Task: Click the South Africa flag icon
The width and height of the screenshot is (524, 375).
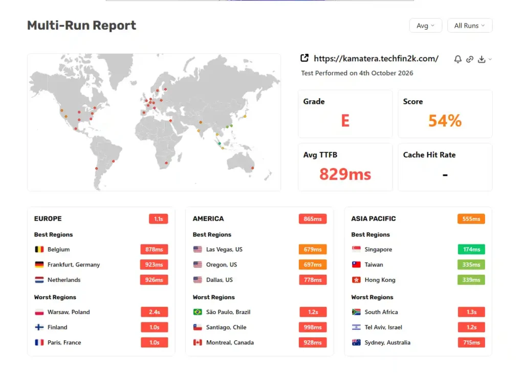Action: tap(356, 312)
